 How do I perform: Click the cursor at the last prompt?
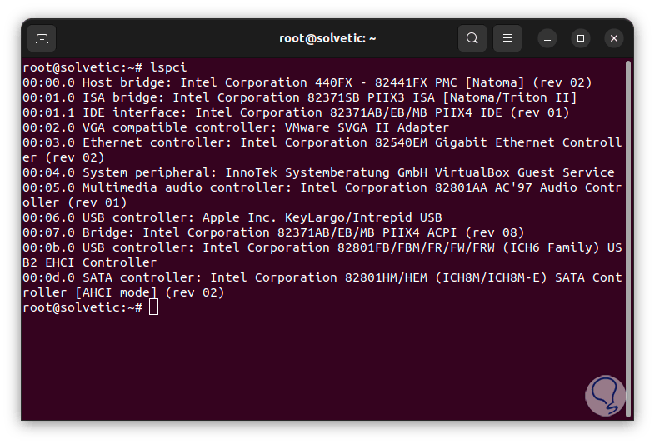pyautogui.click(x=153, y=307)
